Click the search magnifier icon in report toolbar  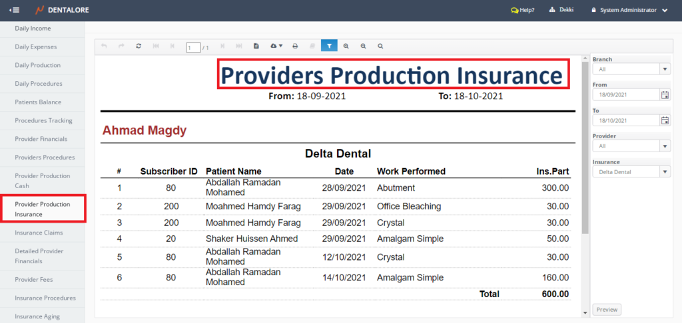click(380, 47)
